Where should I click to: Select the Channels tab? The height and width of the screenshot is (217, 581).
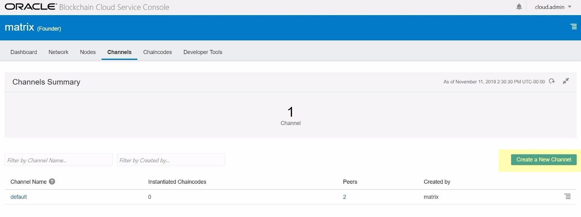point(119,52)
